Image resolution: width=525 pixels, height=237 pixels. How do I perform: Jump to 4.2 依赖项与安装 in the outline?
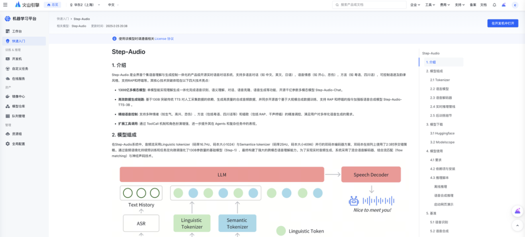(442, 169)
